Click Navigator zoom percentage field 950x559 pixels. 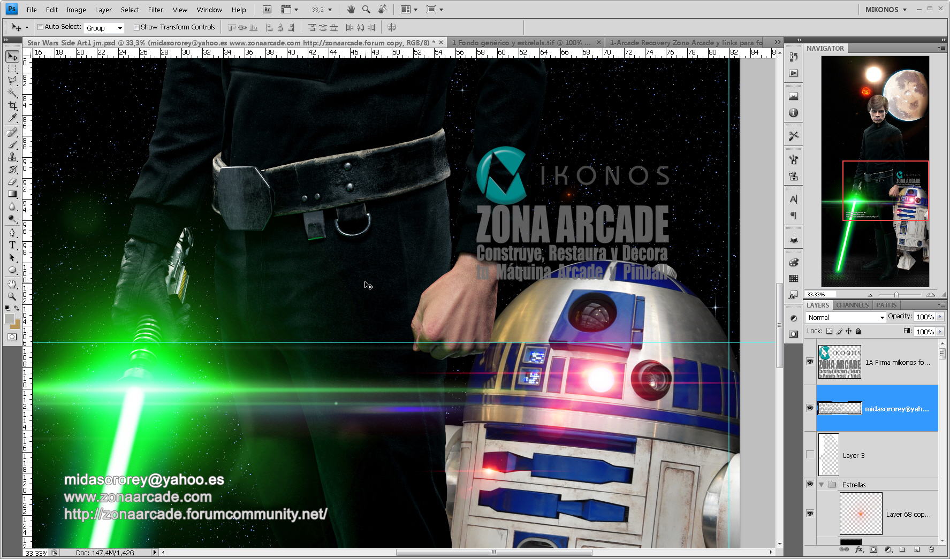pyautogui.click(x=820, y=295)
